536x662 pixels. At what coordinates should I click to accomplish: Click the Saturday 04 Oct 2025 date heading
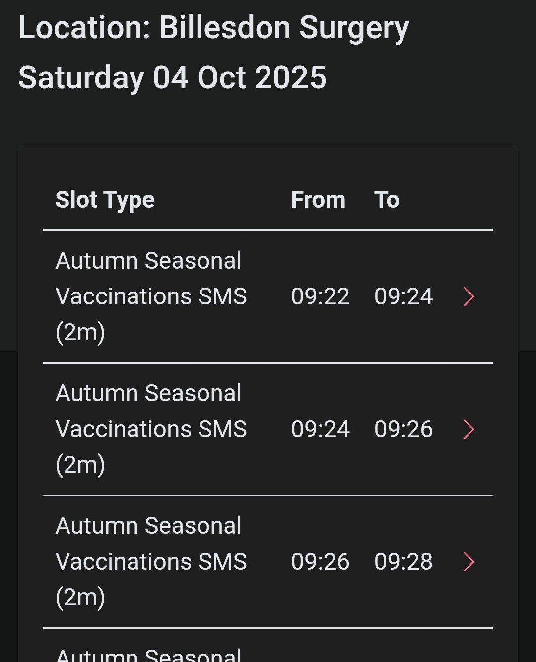tap(172, 78)
